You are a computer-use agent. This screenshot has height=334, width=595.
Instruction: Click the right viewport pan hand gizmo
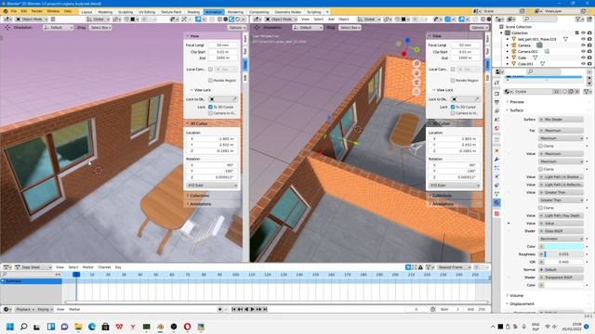tap(416, 72)
